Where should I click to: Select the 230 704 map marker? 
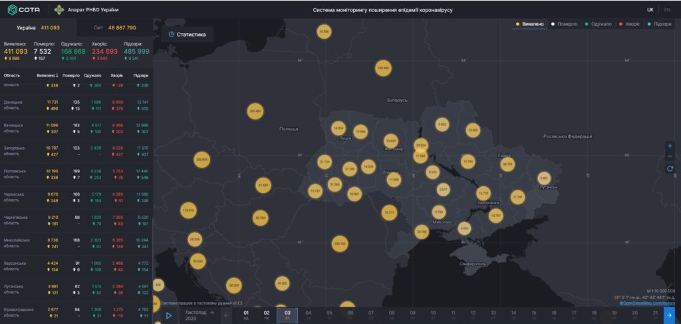point(340,244)
